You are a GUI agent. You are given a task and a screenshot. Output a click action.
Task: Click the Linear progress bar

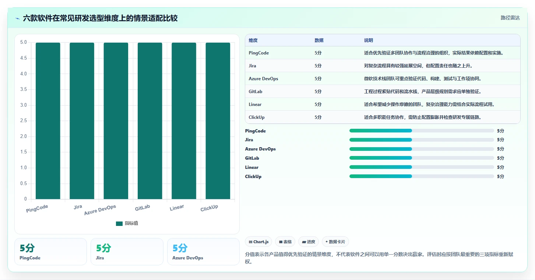[422, 167]
